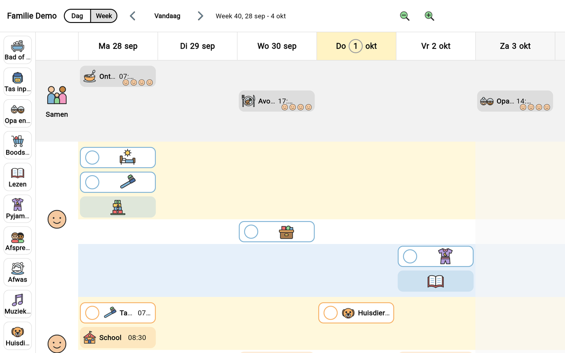
Task: Pick the 'Opa en...' grandparents activity in sidebar
Action: tap(18, 113)
